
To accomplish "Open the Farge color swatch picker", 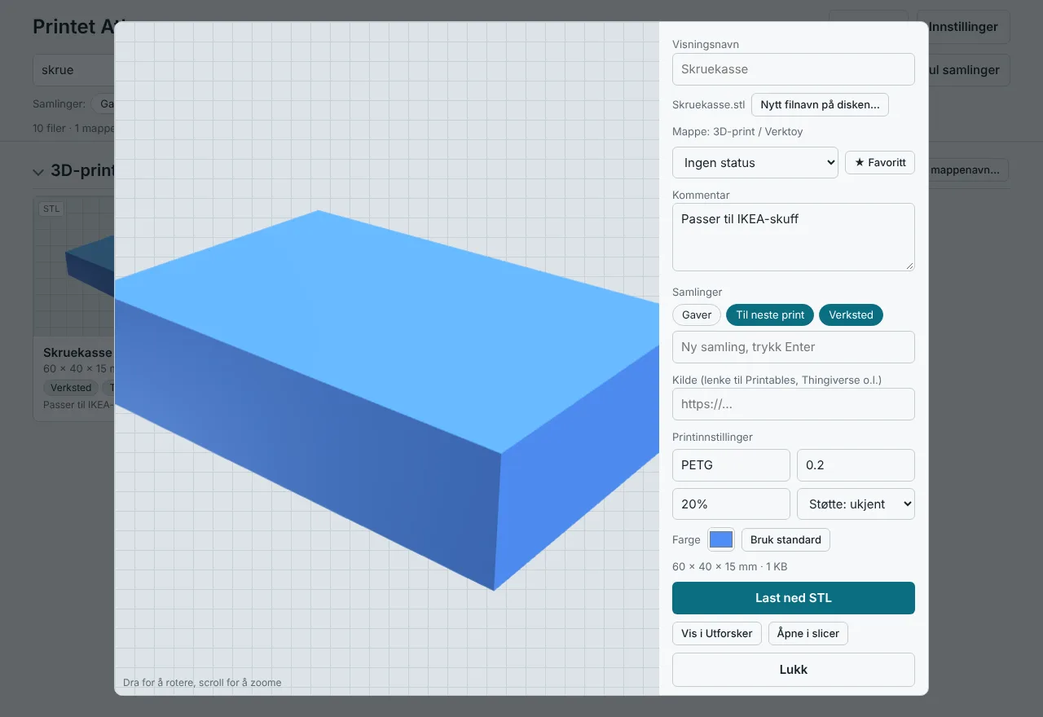I will (721, 539).
